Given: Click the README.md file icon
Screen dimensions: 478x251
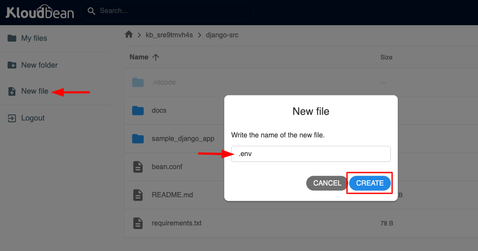Looking at the screenshot, I should 138,195.
